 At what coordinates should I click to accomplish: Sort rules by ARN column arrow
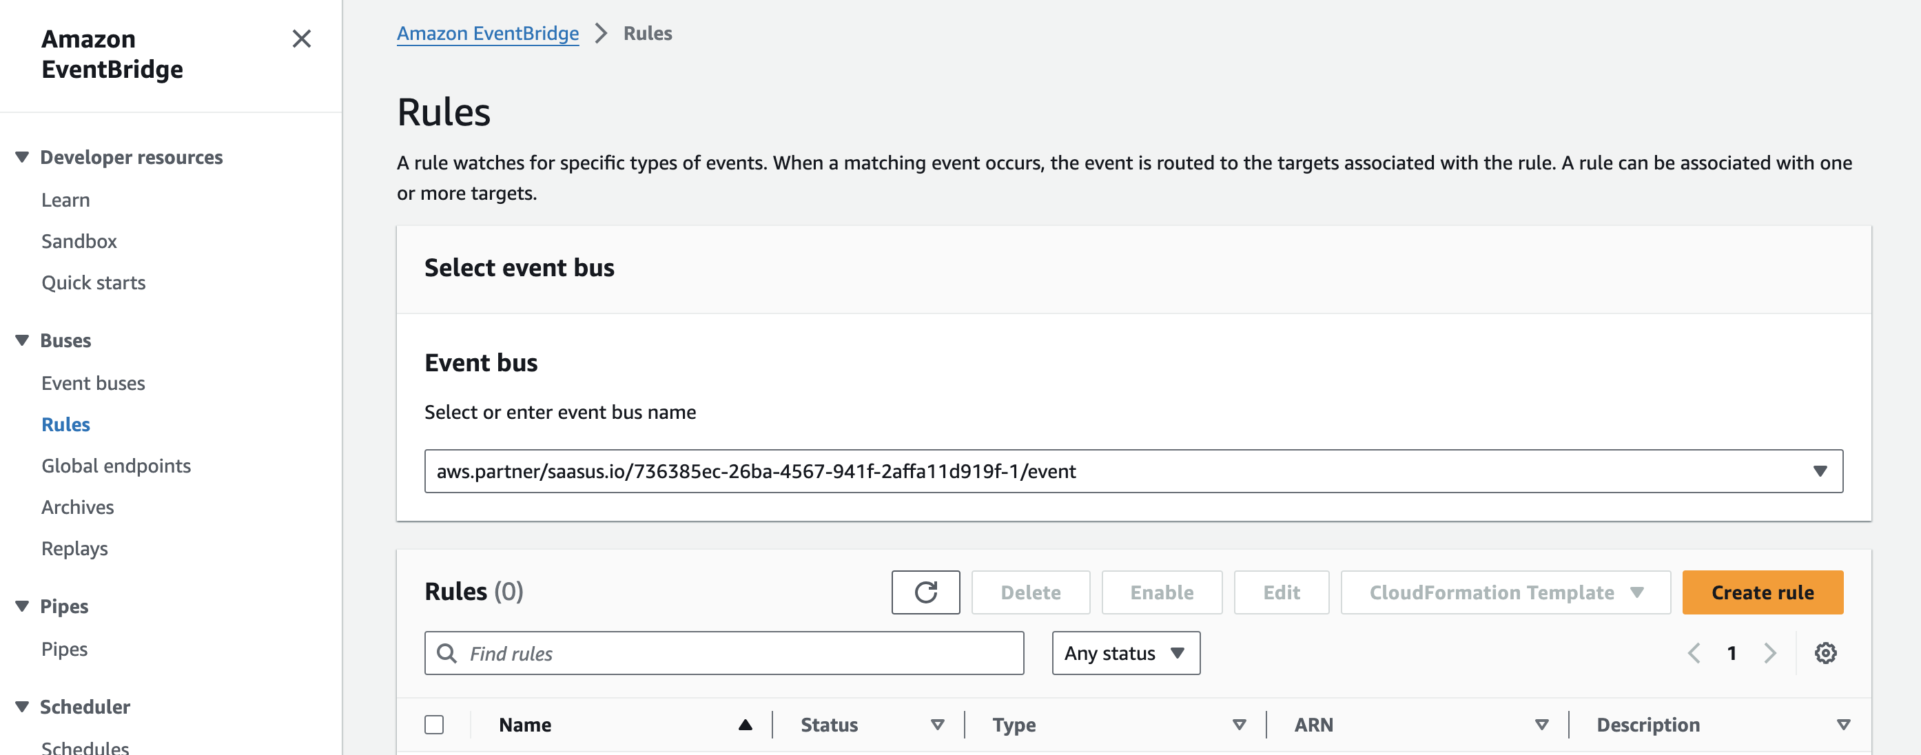click(1541, 725)
